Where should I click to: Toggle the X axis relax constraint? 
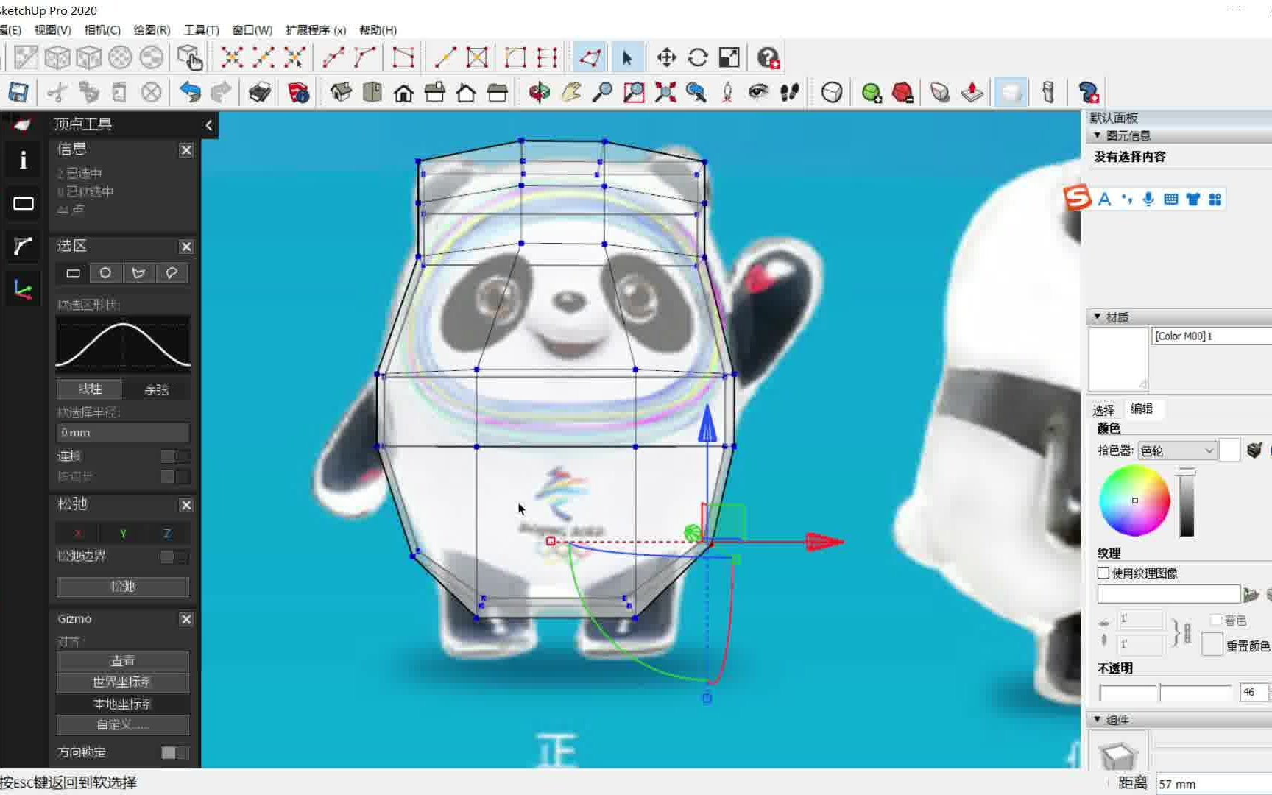coord(78,533)
